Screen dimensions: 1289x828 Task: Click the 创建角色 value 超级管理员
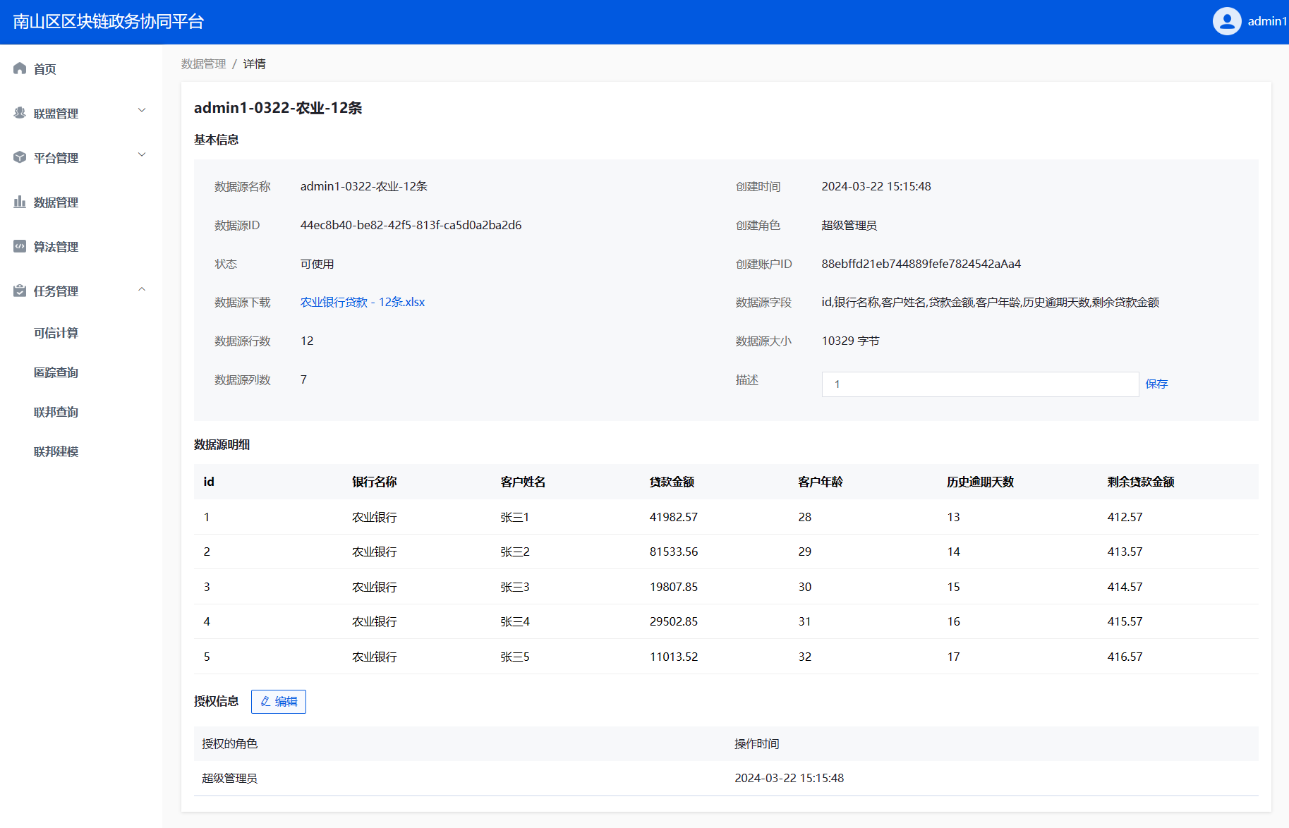(849, 225)
